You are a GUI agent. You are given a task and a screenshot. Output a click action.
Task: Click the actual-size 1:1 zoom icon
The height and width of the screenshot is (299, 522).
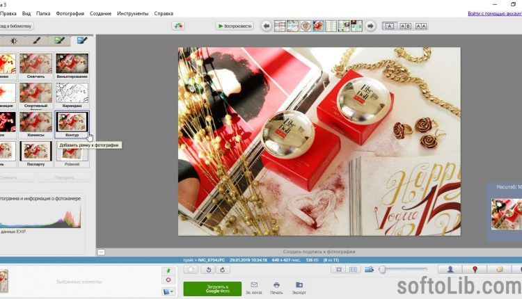(x=353, y=269)
